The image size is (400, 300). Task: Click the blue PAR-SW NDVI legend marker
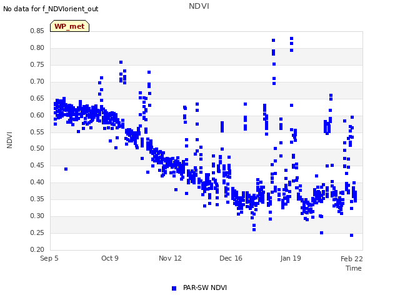tap(174, 288)
